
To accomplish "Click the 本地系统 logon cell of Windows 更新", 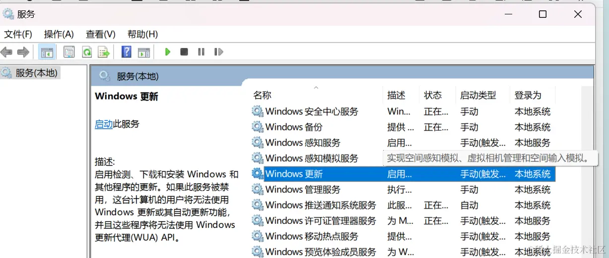I will tap(533, 174).
